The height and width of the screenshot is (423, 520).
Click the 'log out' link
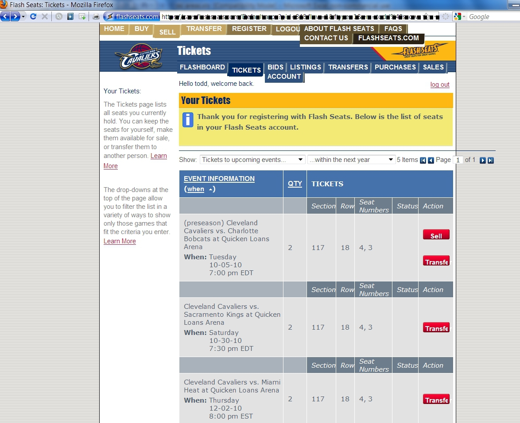440,85
